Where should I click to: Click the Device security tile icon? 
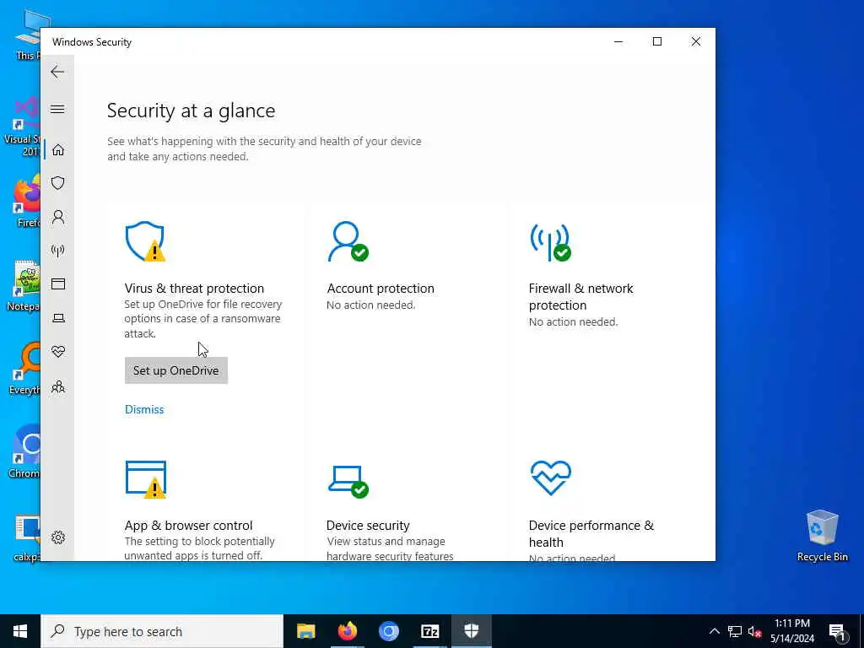pos(348,481)
